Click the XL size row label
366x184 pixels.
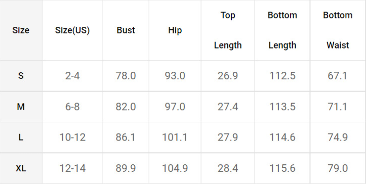[x=21, y=168]
